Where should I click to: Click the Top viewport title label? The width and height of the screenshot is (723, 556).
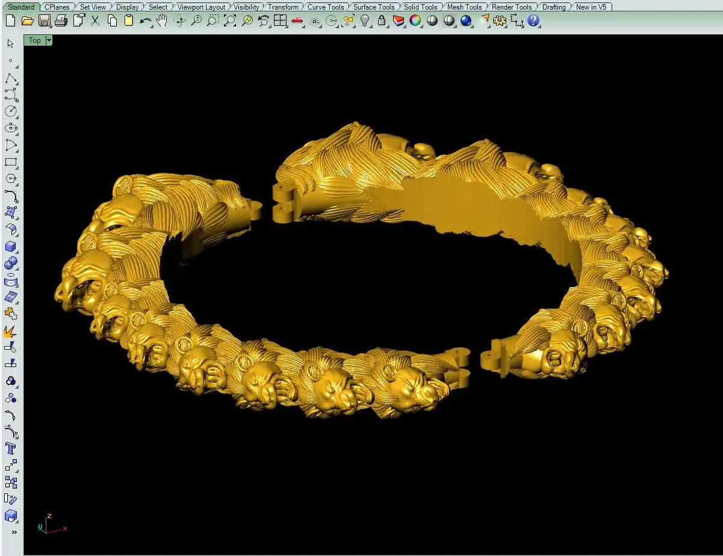[x=35, y=40]
